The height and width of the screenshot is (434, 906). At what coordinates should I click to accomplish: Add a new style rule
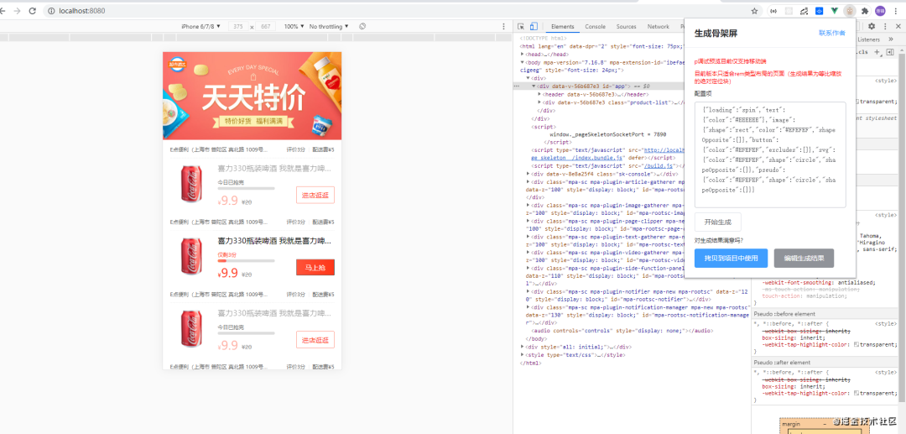coord(877,52)
